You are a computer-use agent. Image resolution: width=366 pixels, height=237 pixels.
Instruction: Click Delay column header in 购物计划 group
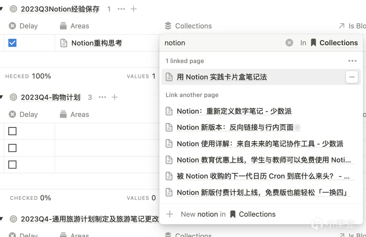point(23,115)
